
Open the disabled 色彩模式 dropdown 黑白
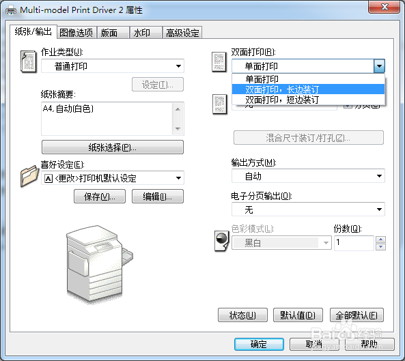click(281, 242)
